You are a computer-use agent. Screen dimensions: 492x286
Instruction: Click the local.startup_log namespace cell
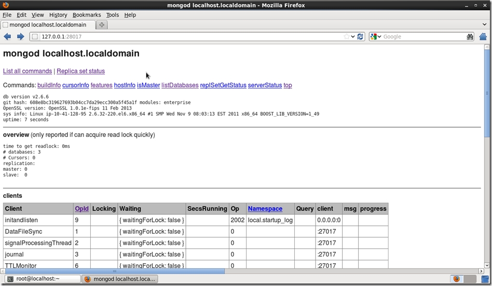(270, 220)
